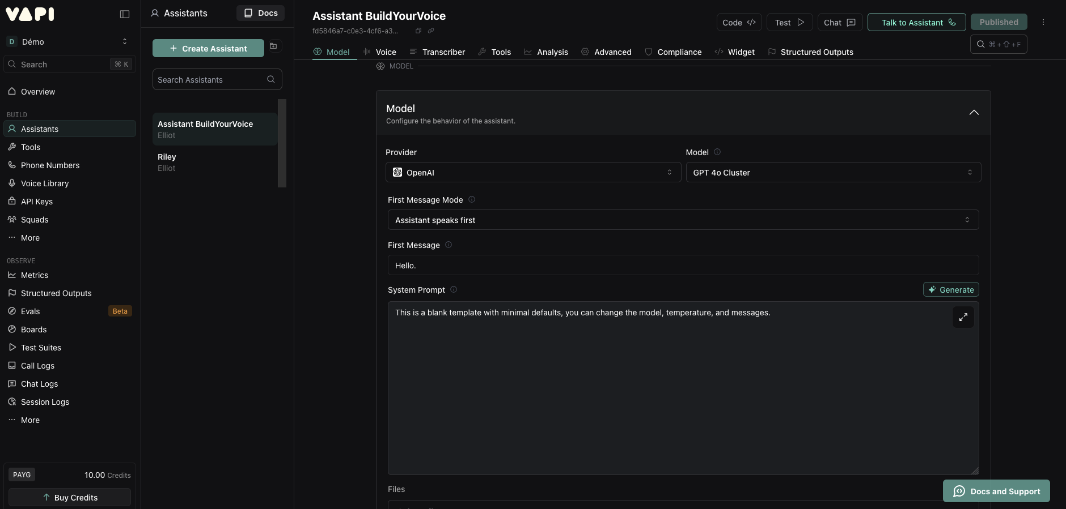Switch to the Tools tab
The height and width of the screenshot is (509, 1066).
pyautogui.click(x=494, y=52)
